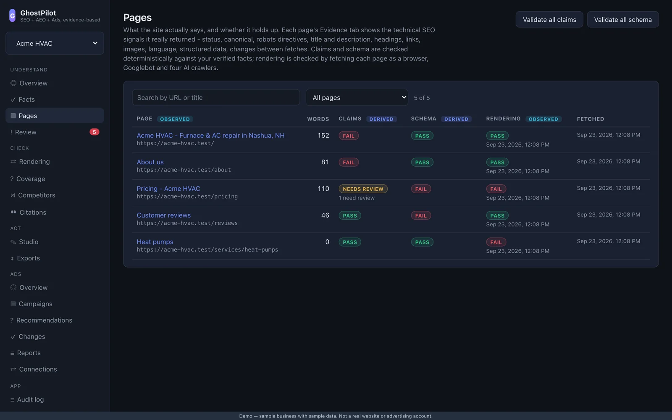Open the Reports section
Screen dimensions: 672x420
(x=55, y=353)
